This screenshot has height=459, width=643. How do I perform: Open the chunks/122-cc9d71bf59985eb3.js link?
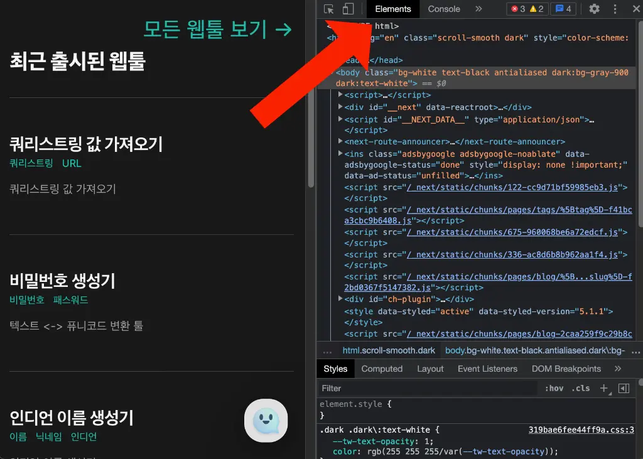coord(512,188)
